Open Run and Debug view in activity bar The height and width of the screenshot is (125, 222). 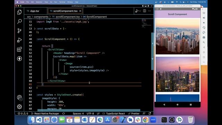click(19, 40)
